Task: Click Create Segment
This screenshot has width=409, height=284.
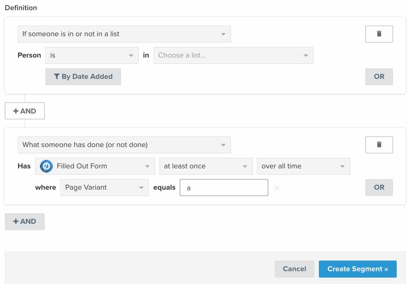Action: [x=358, y=269]
